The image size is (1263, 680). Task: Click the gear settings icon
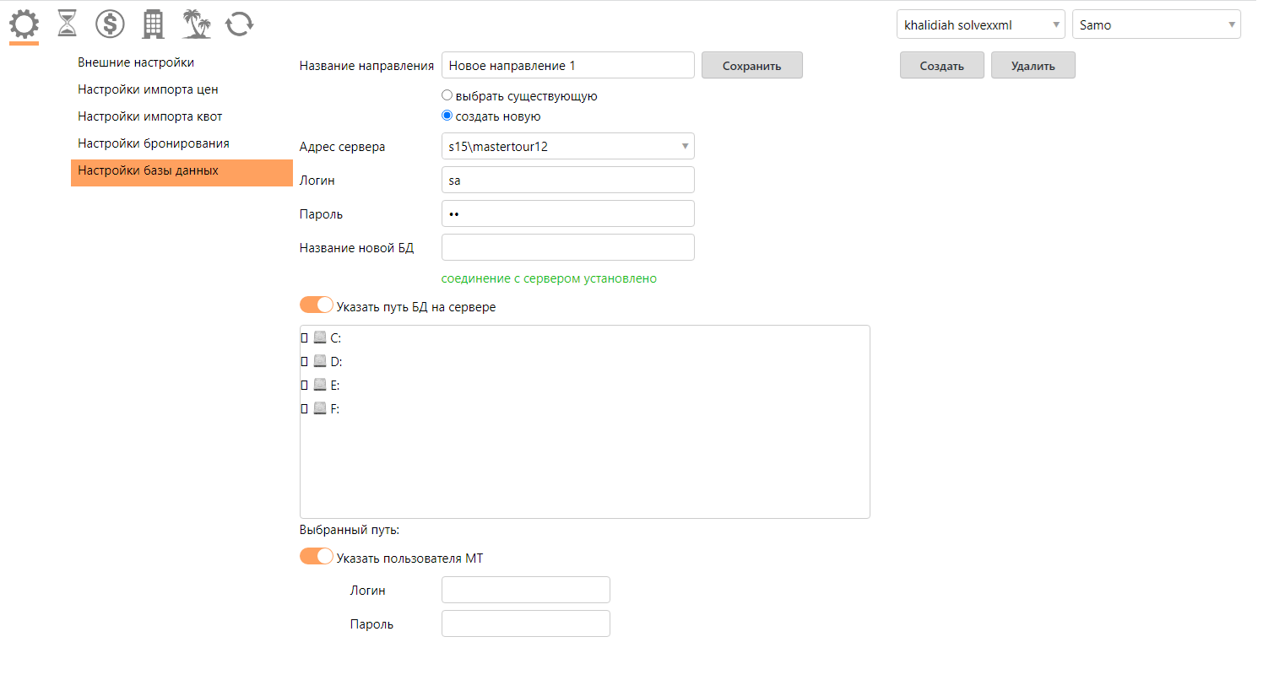24,24
